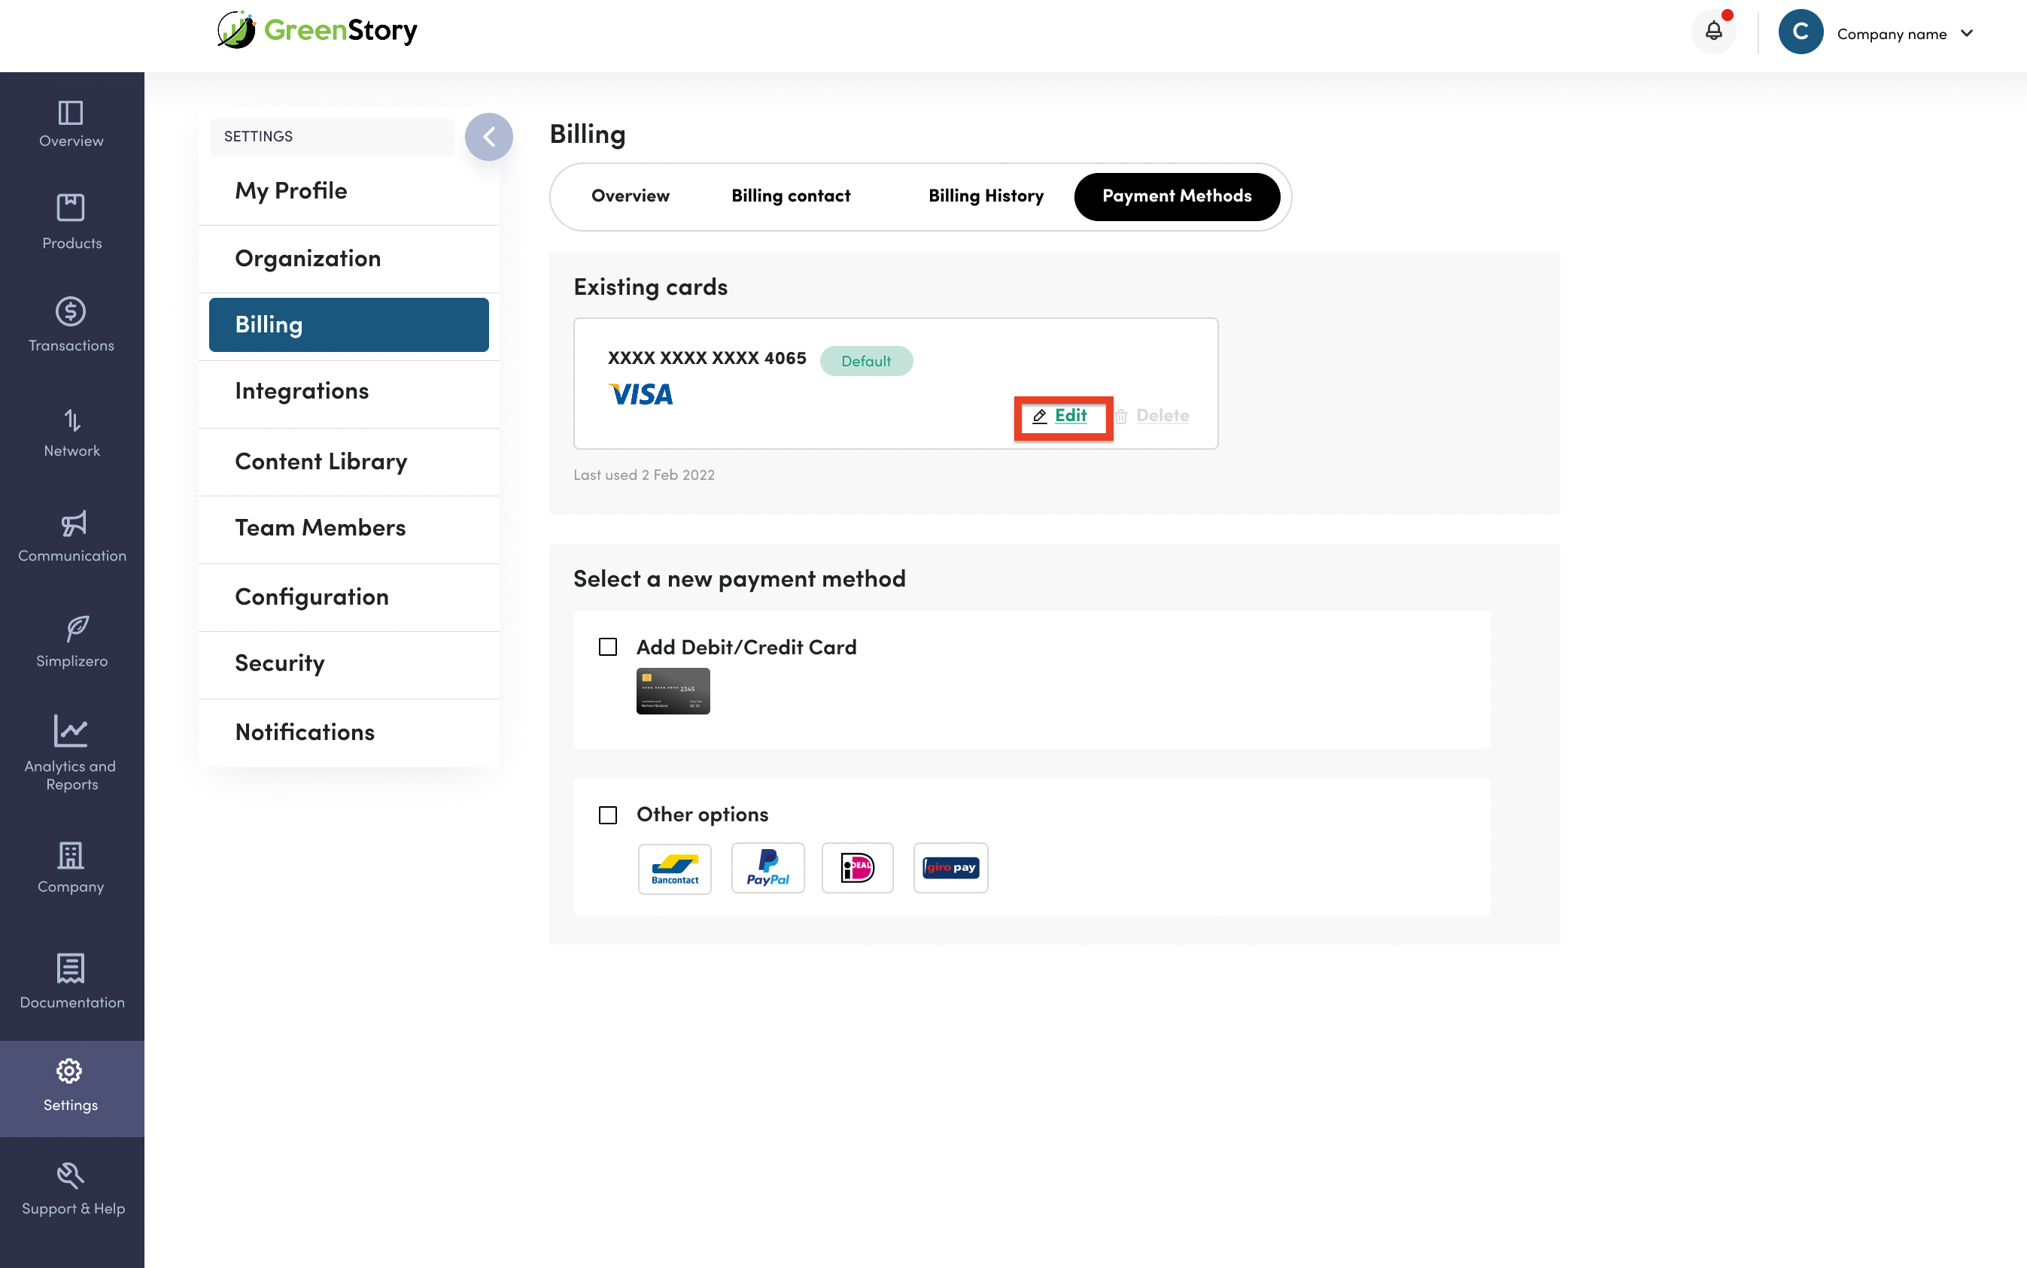The width and height of the screenshot is (2027, 1268).
Task: Switch to Billing History tab
Action: 986,196
